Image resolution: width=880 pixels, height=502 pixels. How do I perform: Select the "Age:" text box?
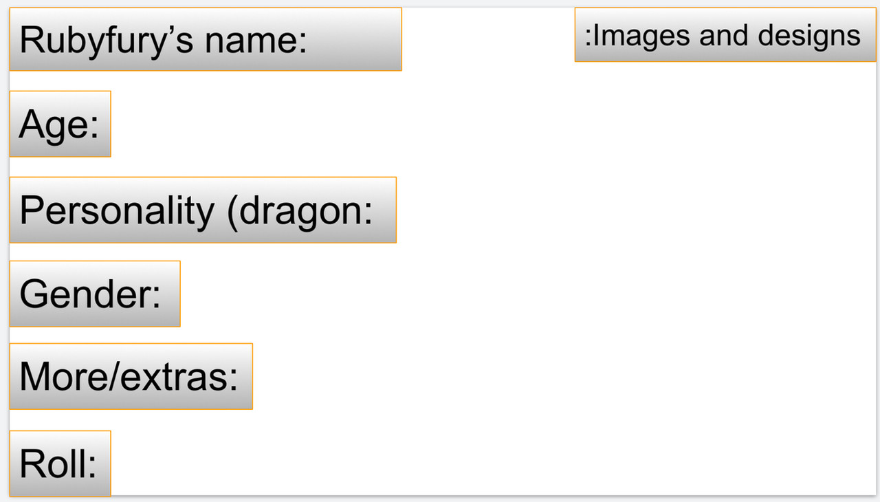click(60, 124)
